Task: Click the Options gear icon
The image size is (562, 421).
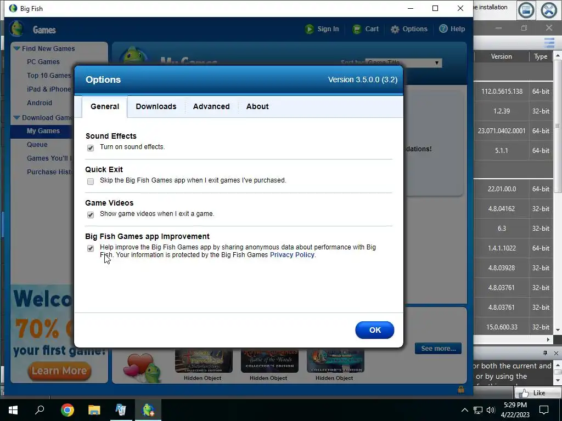Action: pyautogui.click(x=395, y=30)
